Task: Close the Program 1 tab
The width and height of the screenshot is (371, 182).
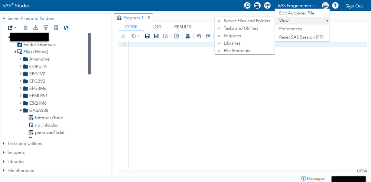Action: click(x=149, y=18)
